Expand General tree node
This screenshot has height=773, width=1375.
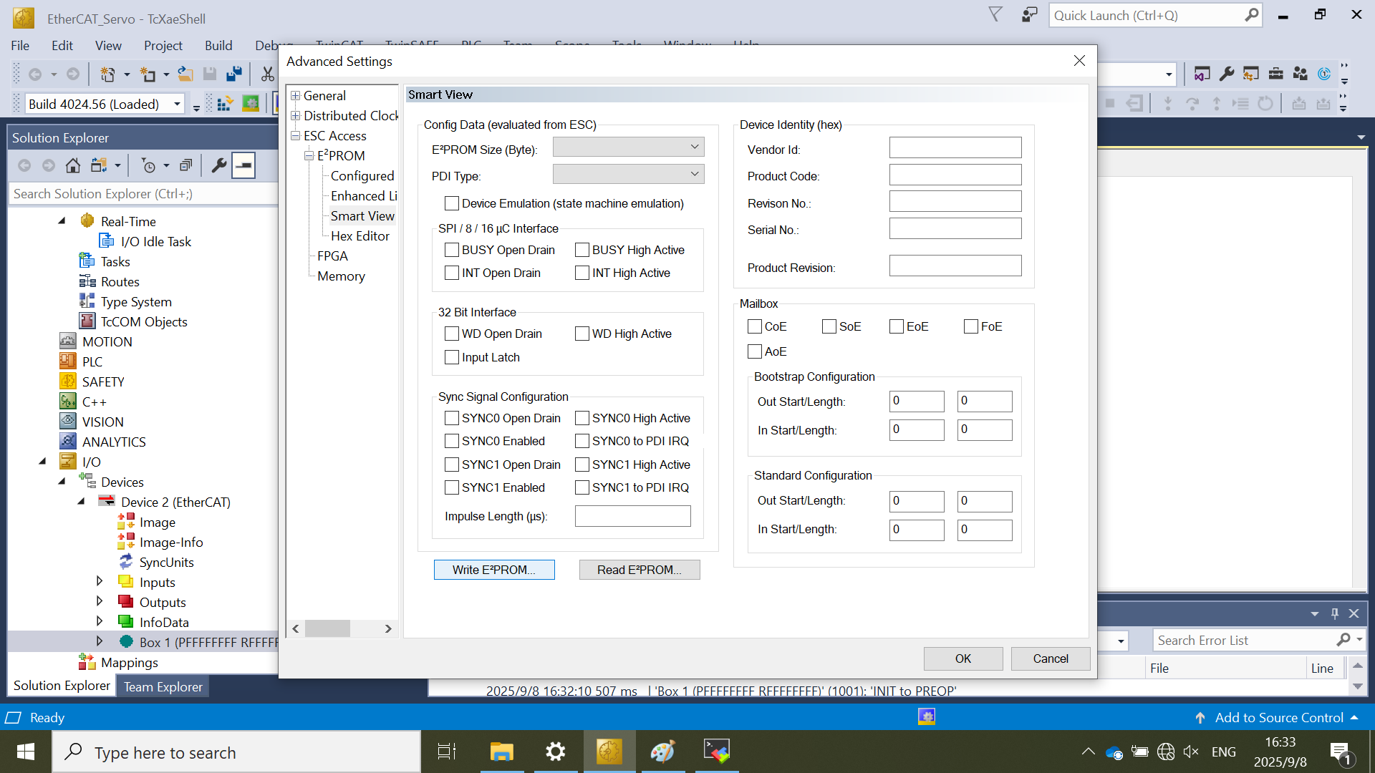pos(295,96)
